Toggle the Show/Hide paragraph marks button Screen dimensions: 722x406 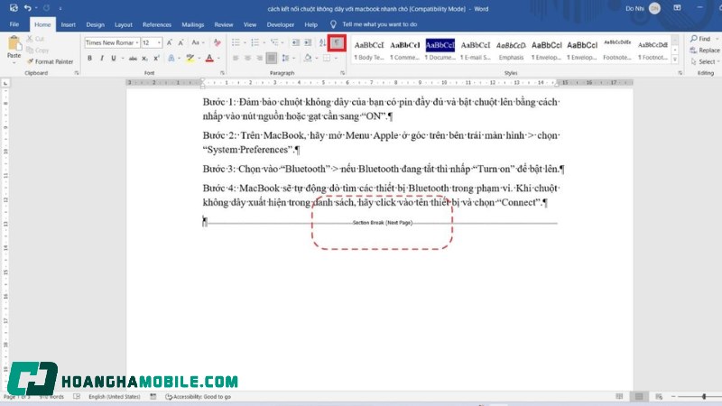pos(337,42)
